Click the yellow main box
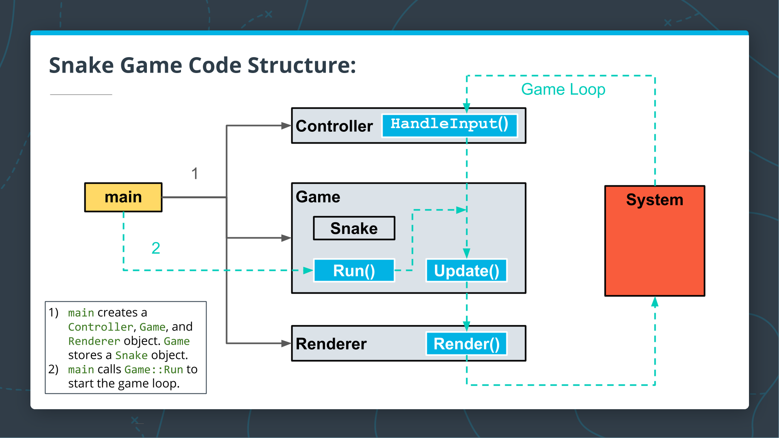The width and height of the screenshot is (779, 438). click(123, 198)
